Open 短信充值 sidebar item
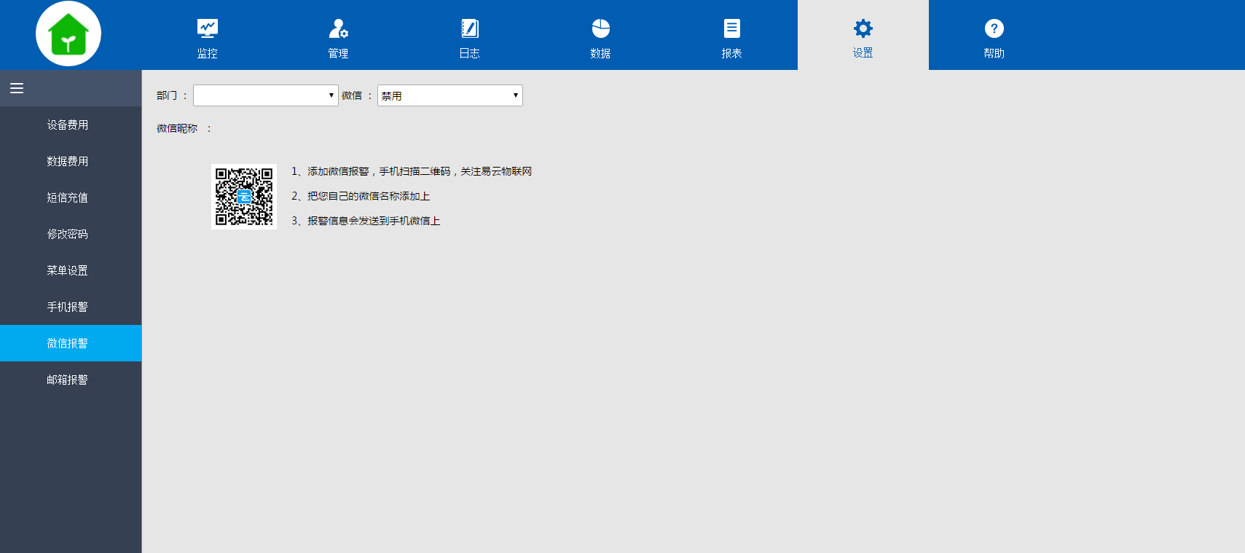This screenshot has width=1245, height=553. (x=71, y=197)
